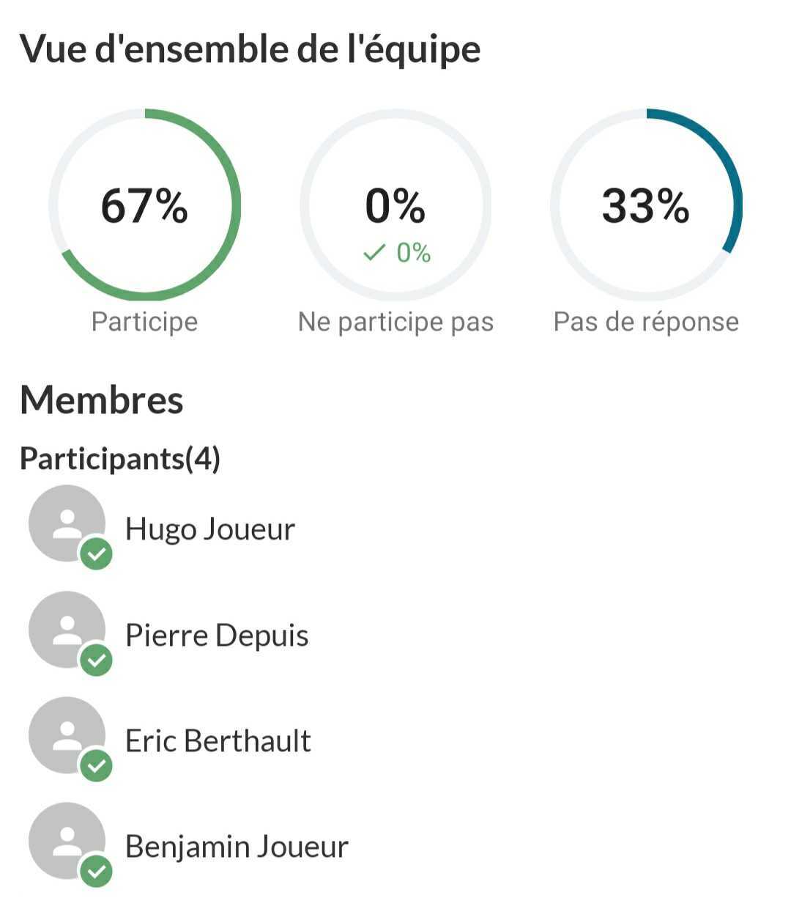Click green check badge beside Pierre Depuis
This screenshot has height=898, width=791.
[96, 660]
